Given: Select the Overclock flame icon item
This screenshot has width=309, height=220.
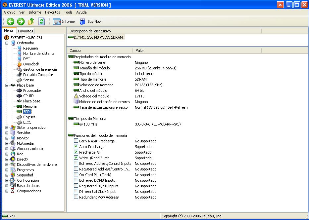Looking at the screenshot, I should coord(20,64).
